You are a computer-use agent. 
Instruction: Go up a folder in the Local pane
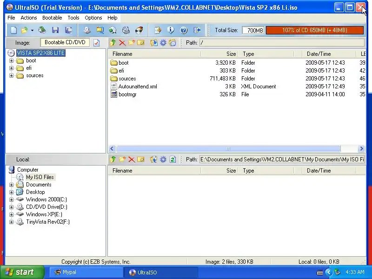(113, 159)
